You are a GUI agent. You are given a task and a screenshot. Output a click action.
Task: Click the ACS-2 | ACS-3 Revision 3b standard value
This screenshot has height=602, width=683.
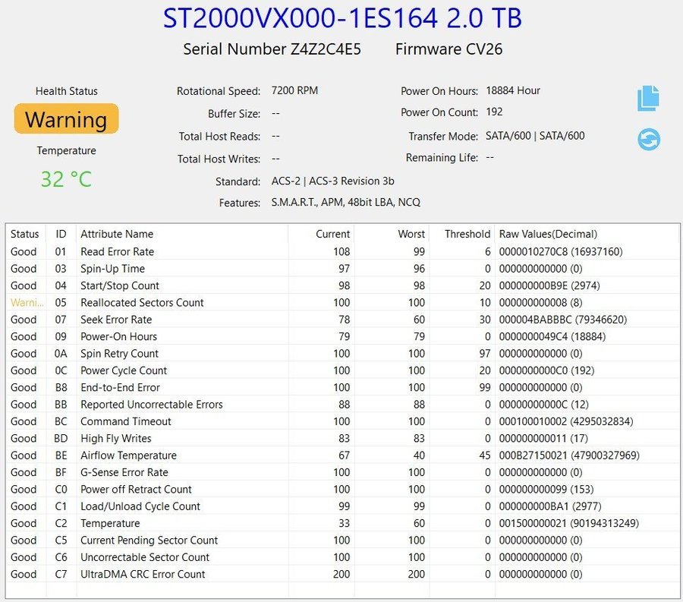point(333,181)
